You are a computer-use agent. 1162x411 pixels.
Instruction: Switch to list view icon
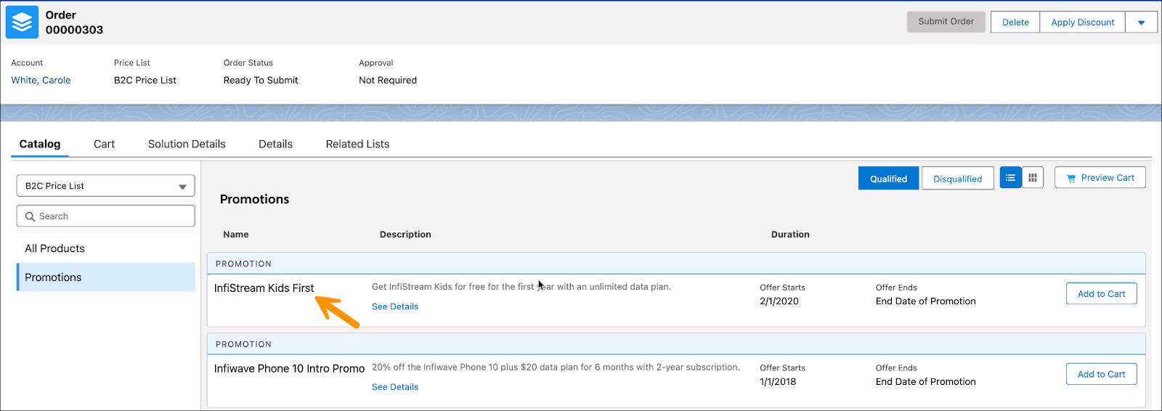coord(1010,178)
